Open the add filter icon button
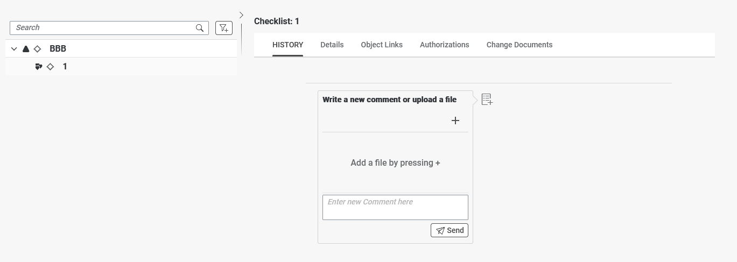This screenshot has height=262, width=737. coord(223,28)
